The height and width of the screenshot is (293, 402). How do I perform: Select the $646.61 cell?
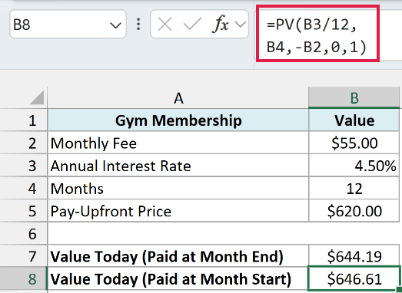tap(354, 278)
